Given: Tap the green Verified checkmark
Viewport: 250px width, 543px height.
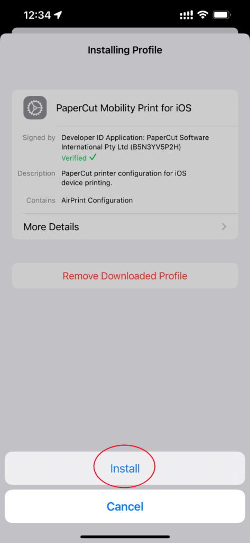Looking at the screenshot, I should click(93, 157).
